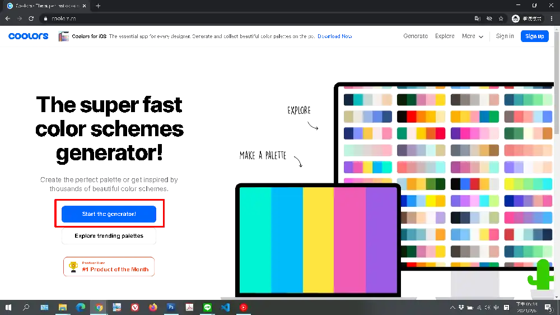Click the incognito profile icon
The height and width of the screenshot is (315, 560).
515,18
